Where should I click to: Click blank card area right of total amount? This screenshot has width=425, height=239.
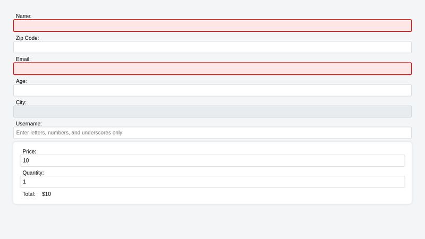tap(239, 194)
